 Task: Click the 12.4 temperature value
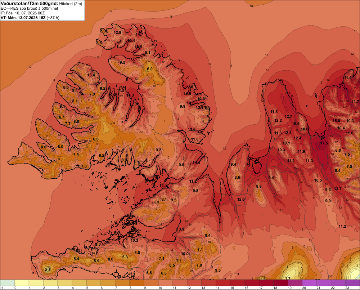click(x=297, y=138)
